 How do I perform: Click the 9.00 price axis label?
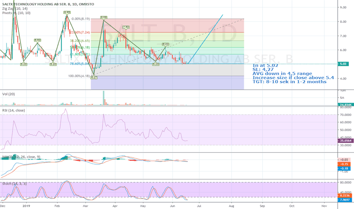pos(343,8)
